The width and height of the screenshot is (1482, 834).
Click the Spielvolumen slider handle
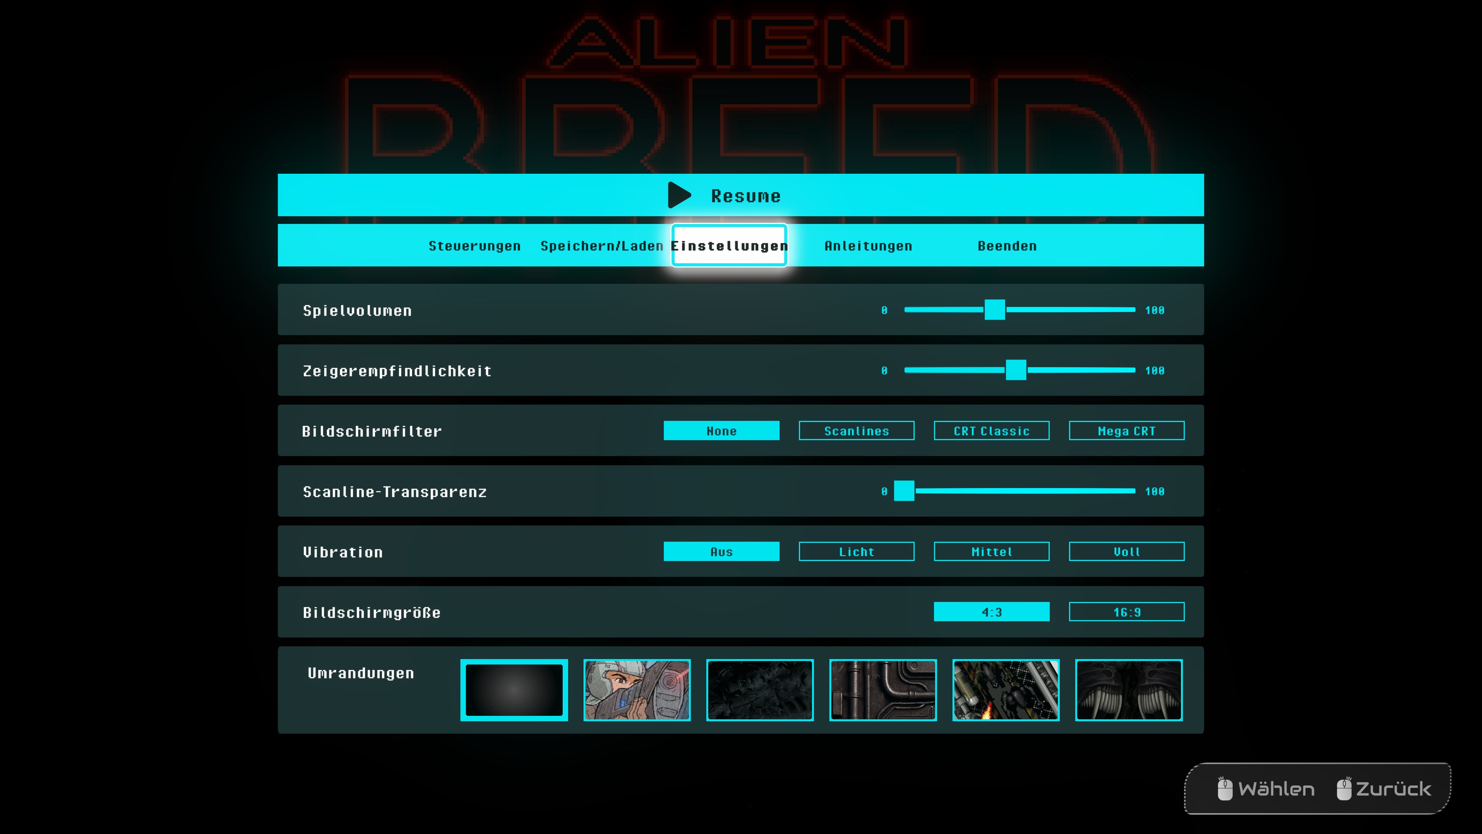pyautogui.click(x=995, y=310)
